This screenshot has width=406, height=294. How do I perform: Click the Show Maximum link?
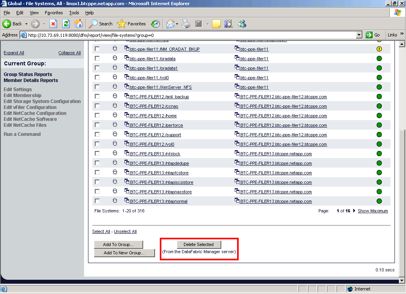click(x=373, y=211)
